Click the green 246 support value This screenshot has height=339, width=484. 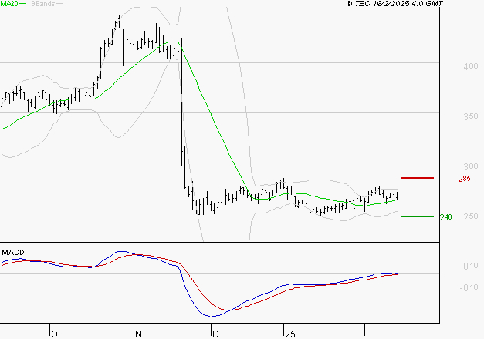pyautogui.click(x=446, y=217)
